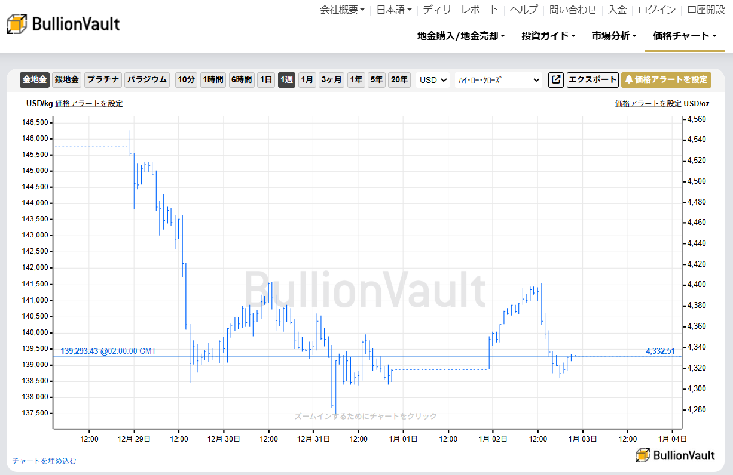Viewport: 733px width, 475px height.
Task: Select the 銀地金 silver chart
Action: (x=66, y=79)
